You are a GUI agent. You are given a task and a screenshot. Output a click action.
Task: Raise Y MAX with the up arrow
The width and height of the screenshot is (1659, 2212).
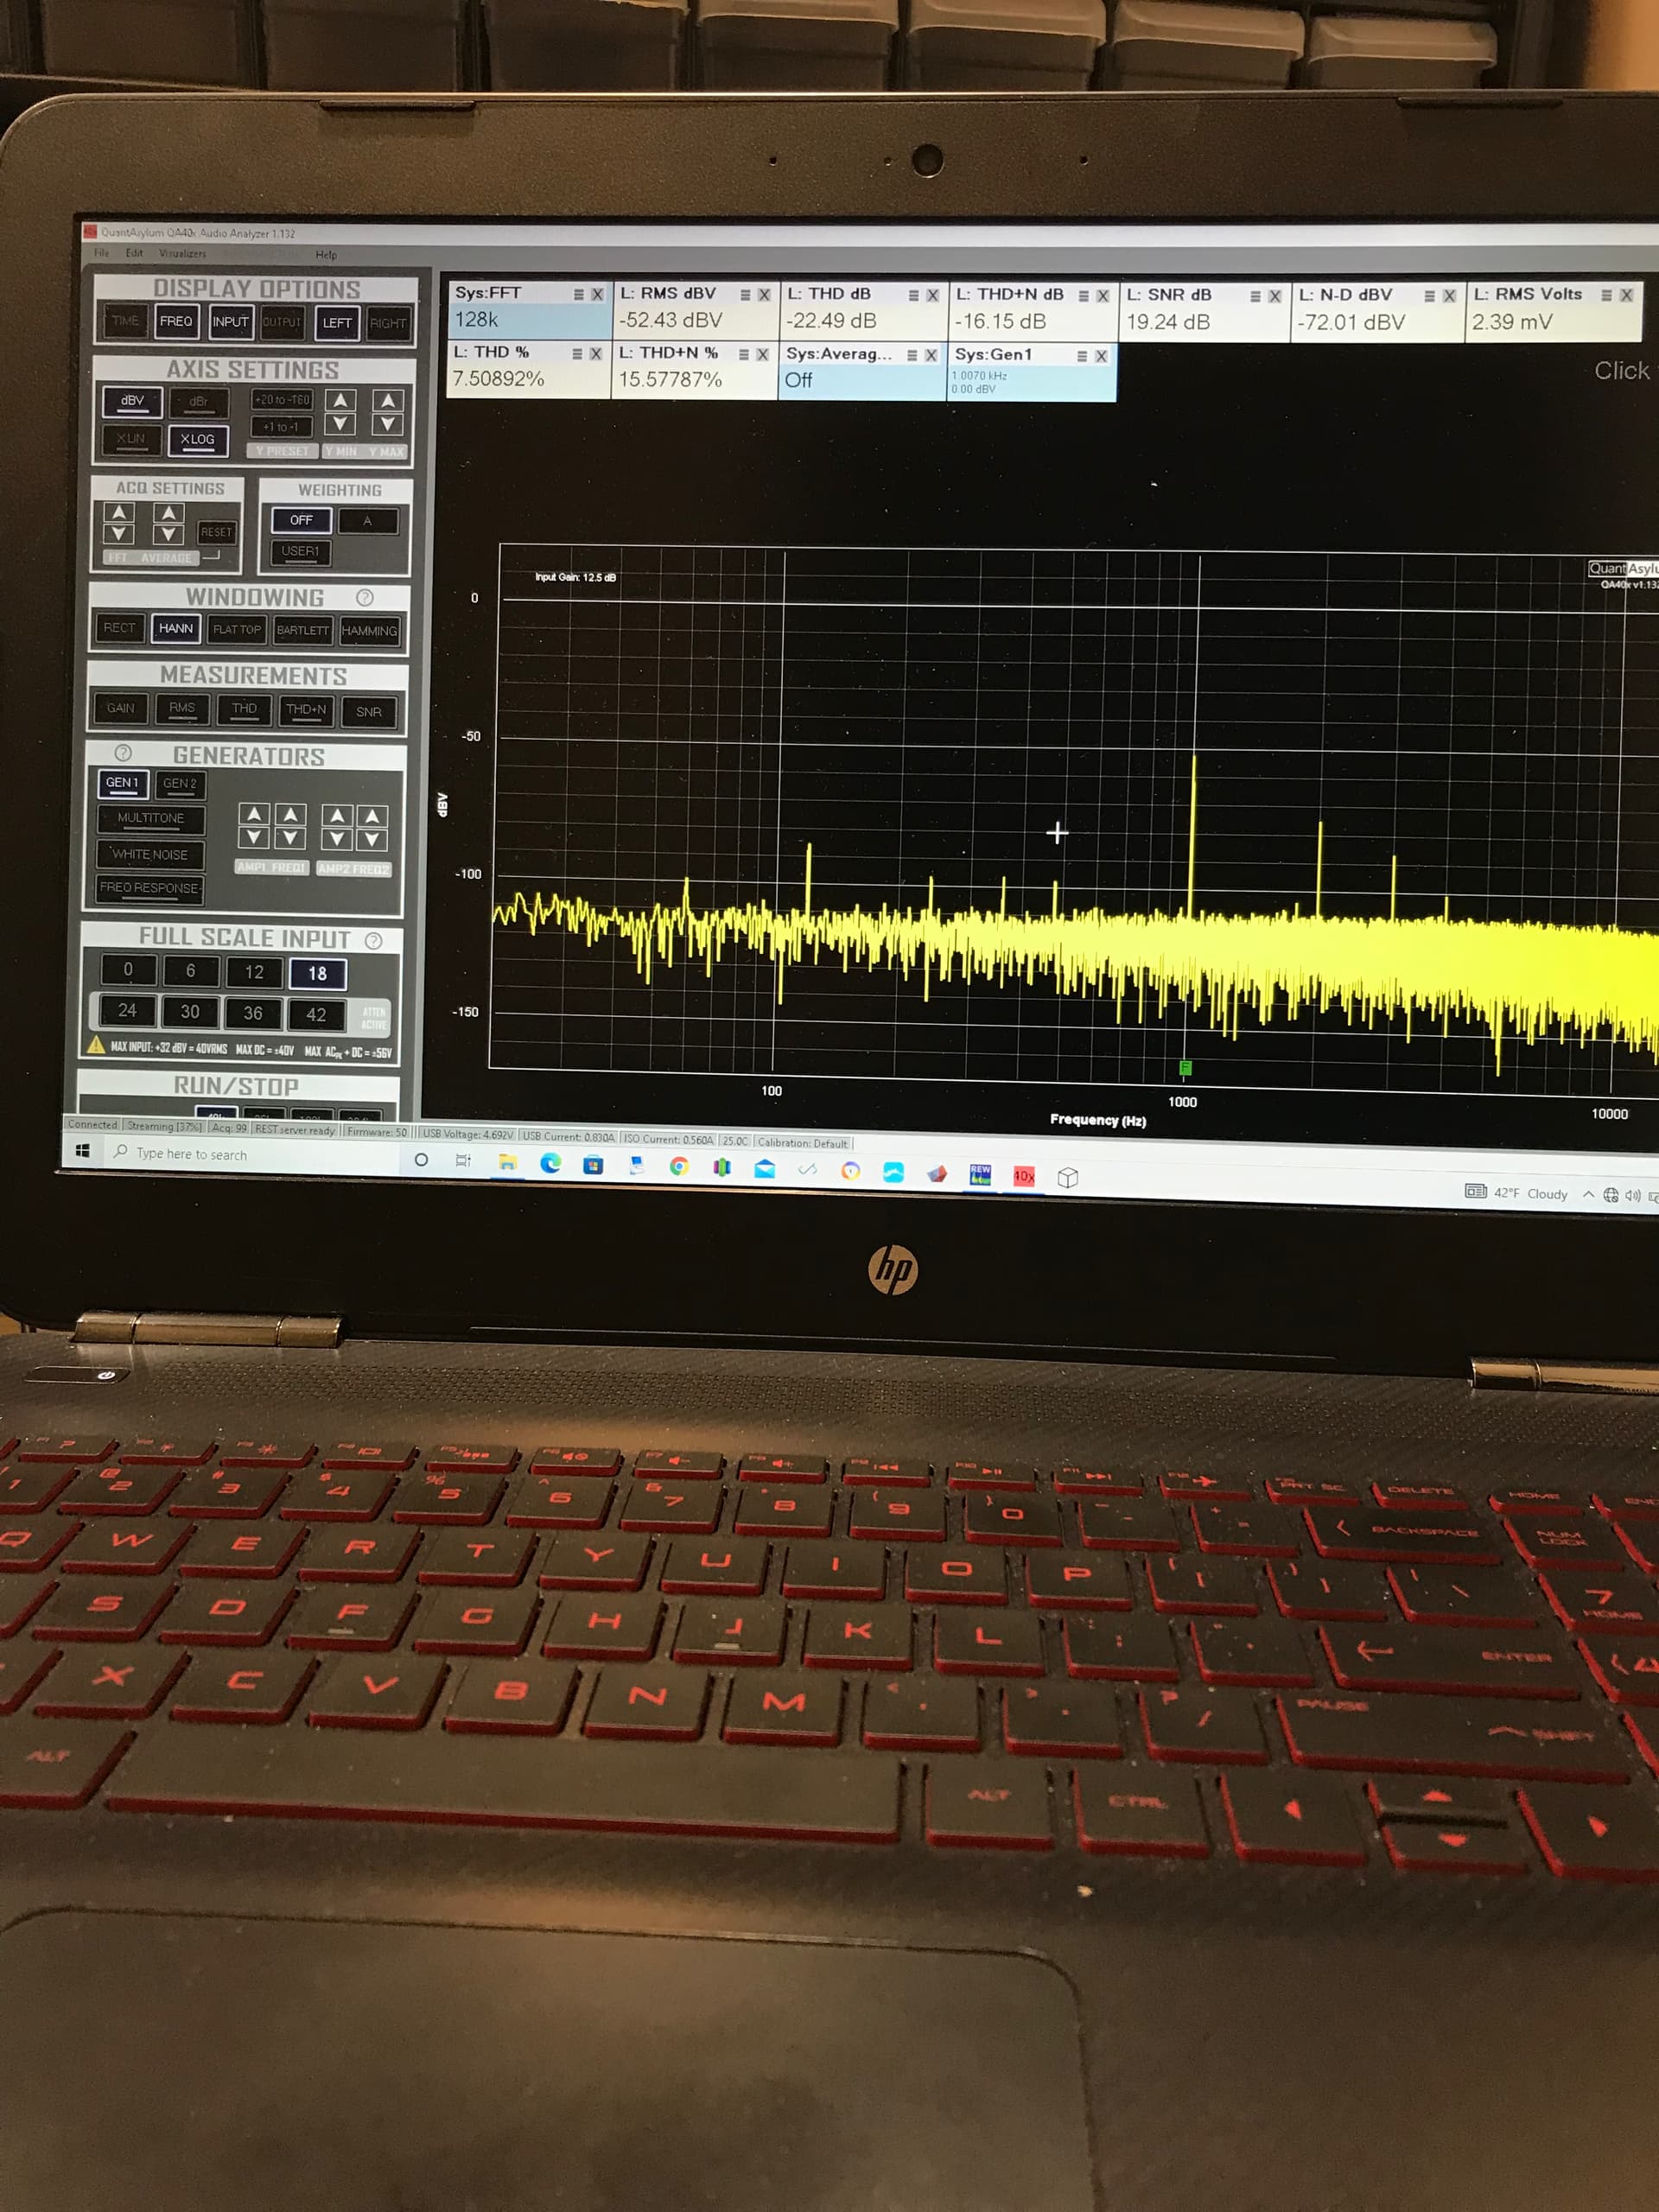click(x=388, y=401)
